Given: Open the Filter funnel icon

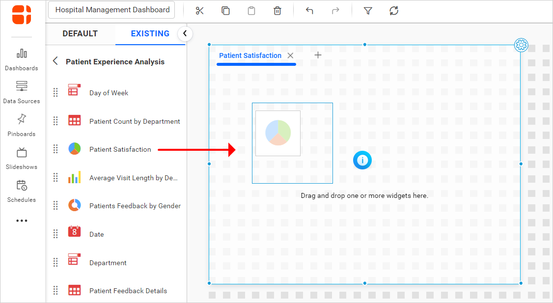Looking at the screenshot, I should pos(367,11).
